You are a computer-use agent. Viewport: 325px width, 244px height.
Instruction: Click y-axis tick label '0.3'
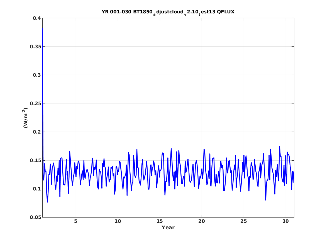(x=37, y=75)
